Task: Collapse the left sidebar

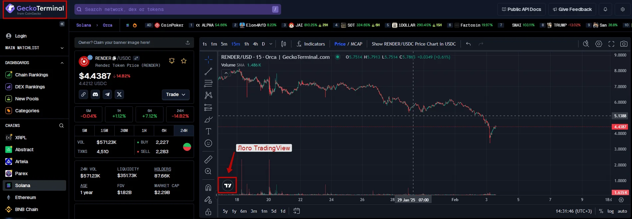Action: click(62, 24)
